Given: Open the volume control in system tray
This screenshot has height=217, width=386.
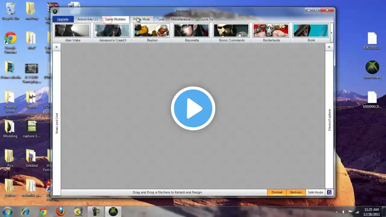Looking at the screenshot, I should [344, 212].
